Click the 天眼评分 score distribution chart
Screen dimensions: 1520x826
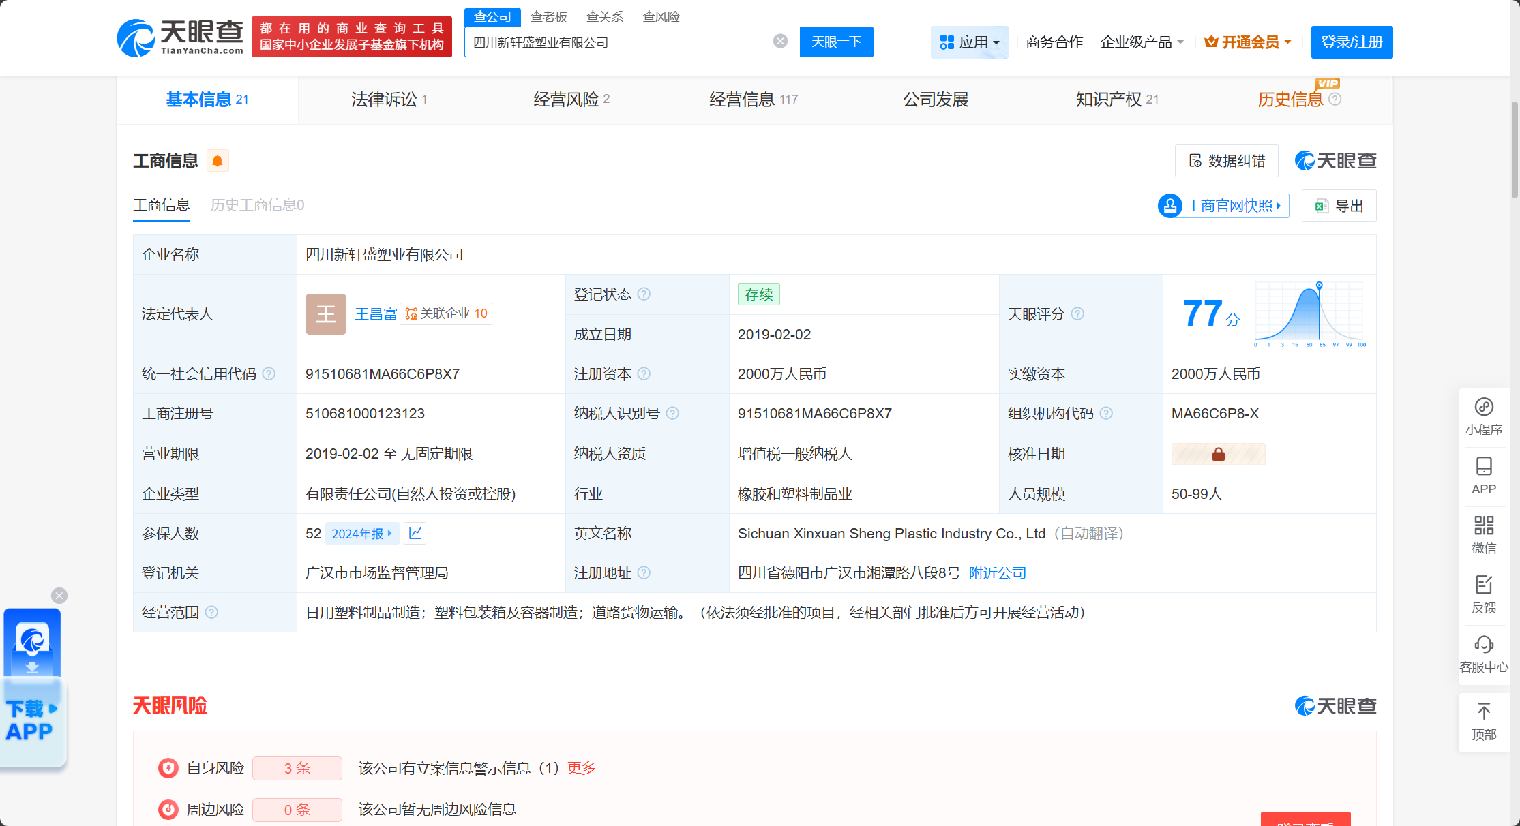(x=1309, y=313)
